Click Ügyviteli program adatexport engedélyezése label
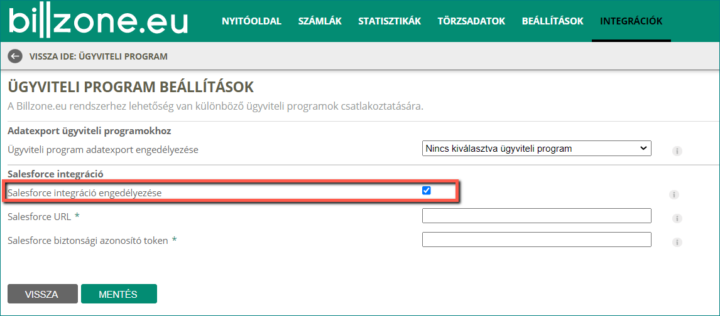720x316 pixels. [103, 149]
